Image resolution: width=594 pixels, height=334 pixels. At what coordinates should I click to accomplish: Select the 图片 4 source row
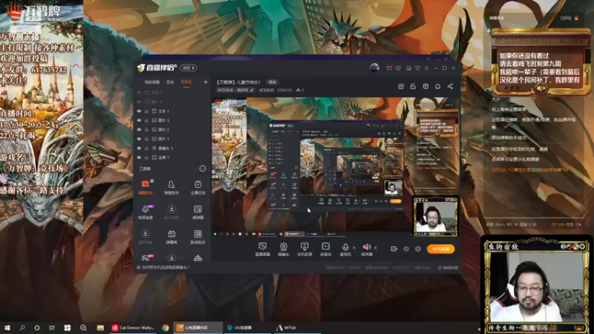(x=172, y=102)
